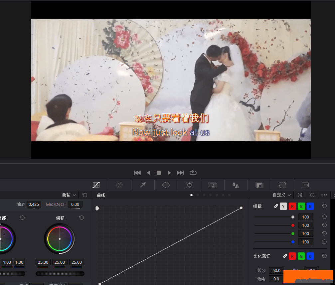
Task: Reset the red intensity slider row
Action: coord(324,225)
